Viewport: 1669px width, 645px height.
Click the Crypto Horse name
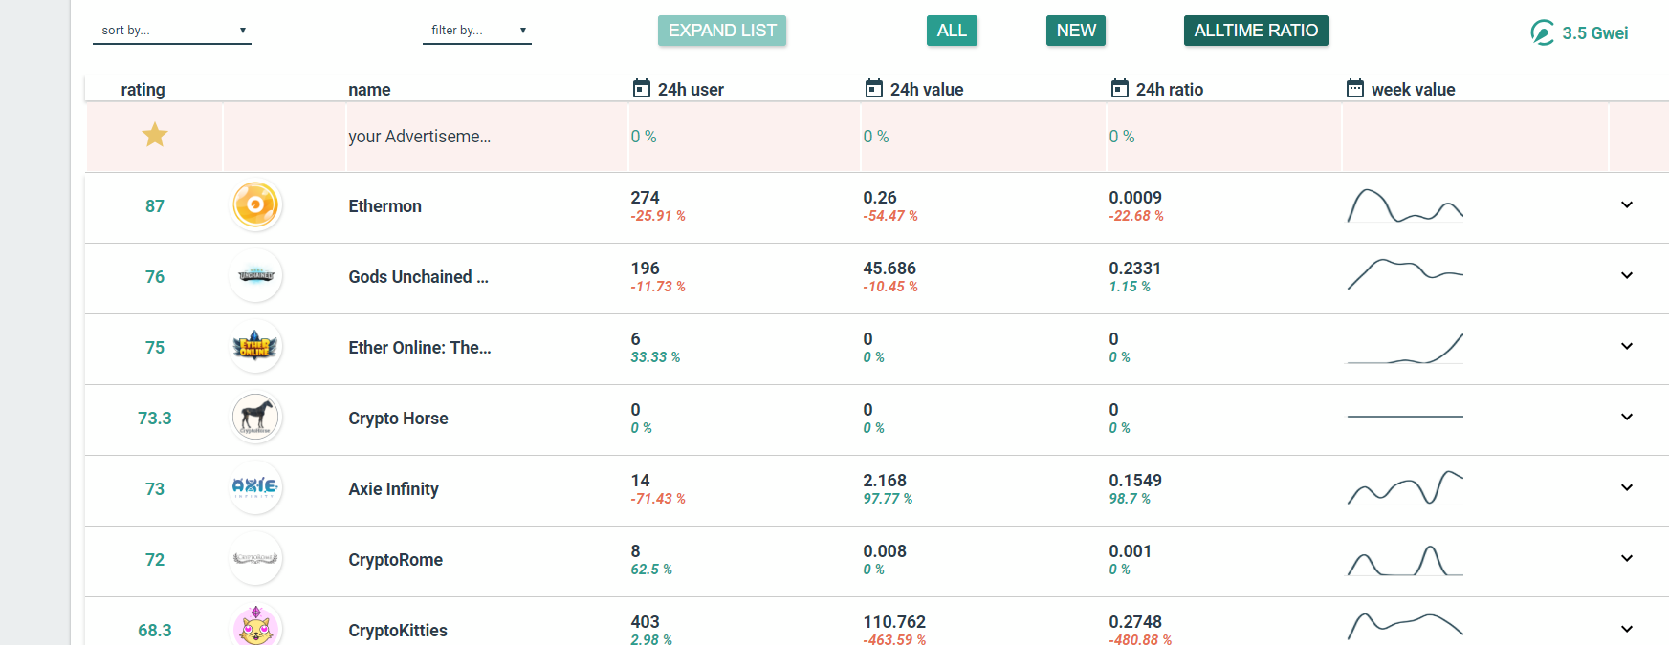click(x=398, y=419)
